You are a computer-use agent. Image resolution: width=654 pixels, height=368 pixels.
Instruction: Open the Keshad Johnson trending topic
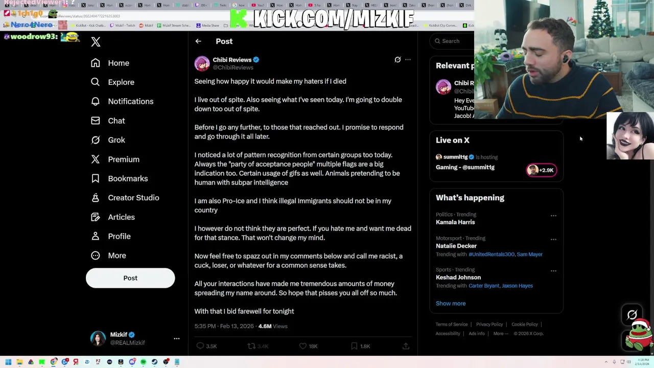point(458,278)
